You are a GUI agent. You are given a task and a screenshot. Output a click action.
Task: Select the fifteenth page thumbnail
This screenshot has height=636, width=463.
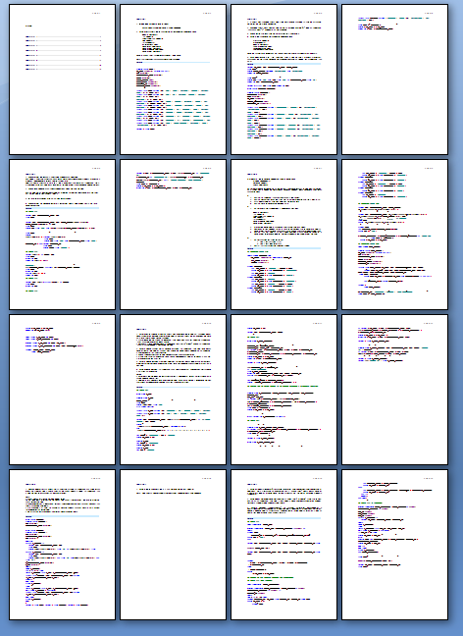point(283,545)
